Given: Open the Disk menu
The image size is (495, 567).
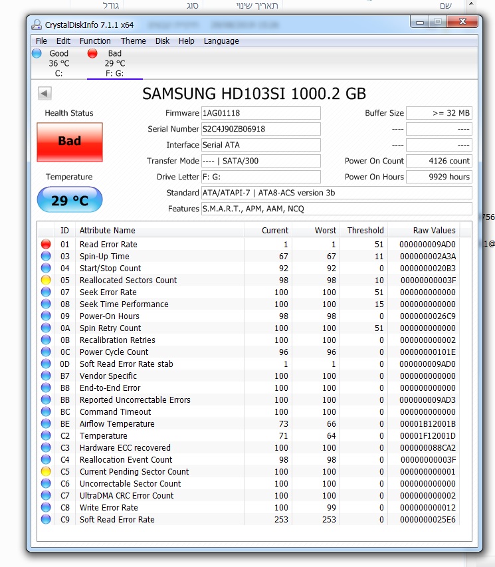Looking at the screenshot, I should pyautogui.click(x=162, y=41).
